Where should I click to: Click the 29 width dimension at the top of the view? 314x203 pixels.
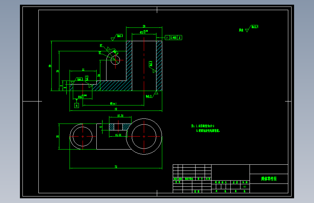point(144,26)
